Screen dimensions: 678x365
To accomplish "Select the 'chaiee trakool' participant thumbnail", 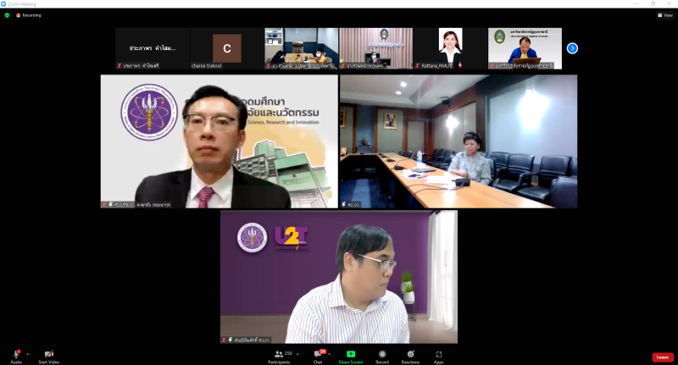I will [226, 48].
